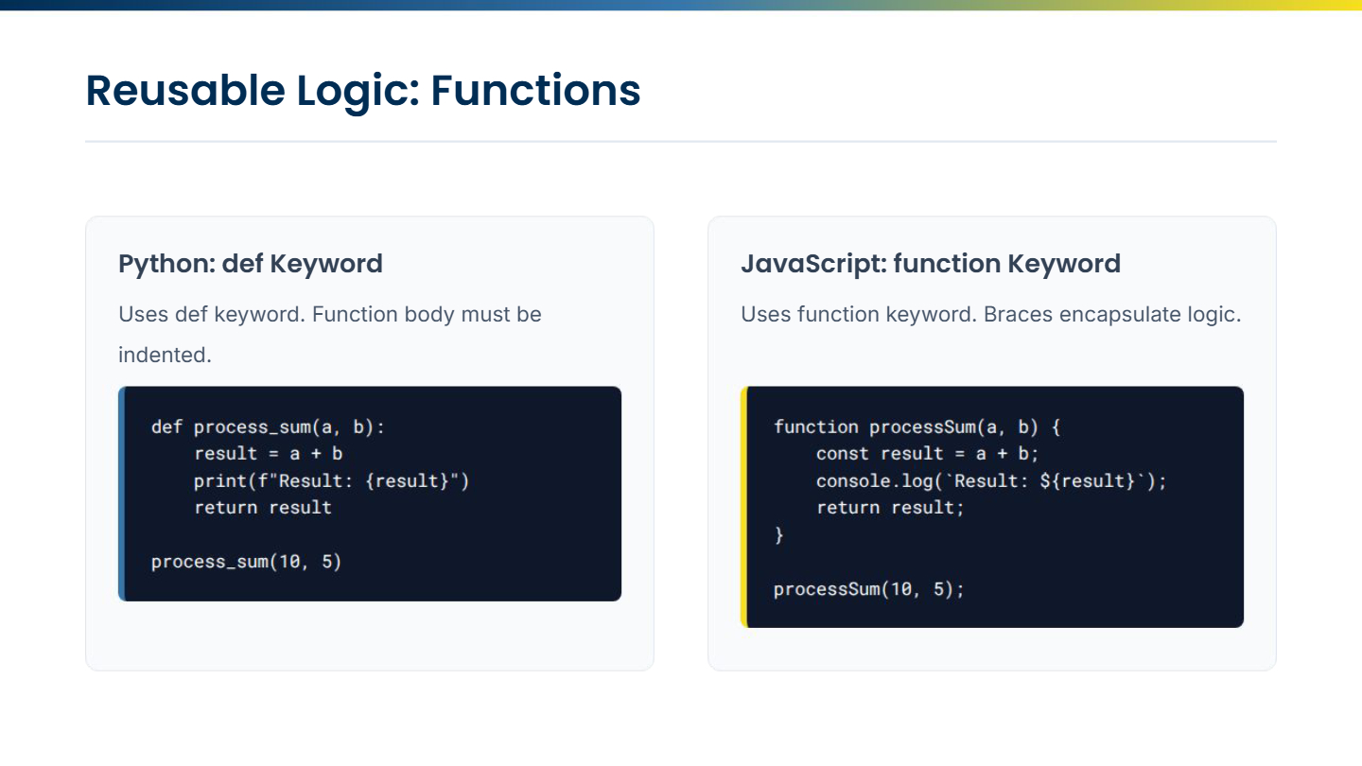The width and height of the screenshot is (1362, 766).
Task: Click the console.log template string line
Action: (991, 481)
